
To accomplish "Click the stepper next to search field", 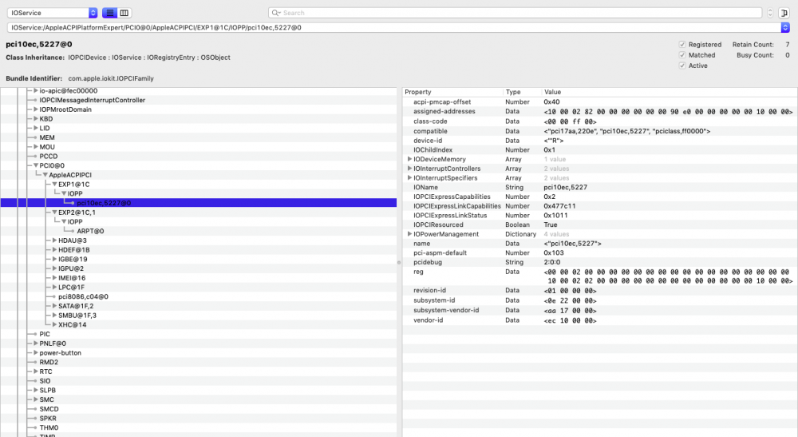I will (770, 13).
